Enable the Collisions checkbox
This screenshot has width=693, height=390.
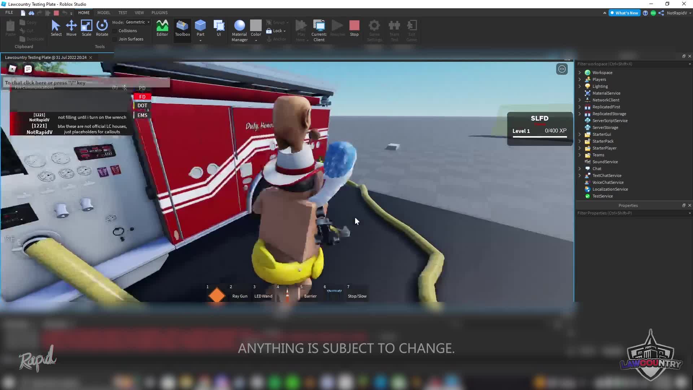pyautogui.click(x=114, y=31)
